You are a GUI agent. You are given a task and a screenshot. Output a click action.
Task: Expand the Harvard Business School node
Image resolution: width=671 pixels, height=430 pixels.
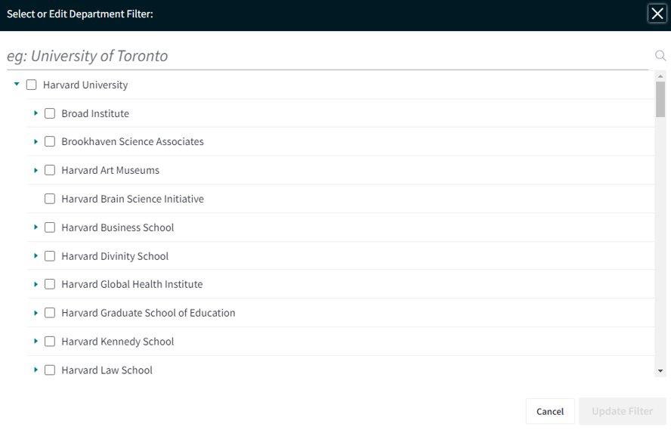(x=36, y=227)
